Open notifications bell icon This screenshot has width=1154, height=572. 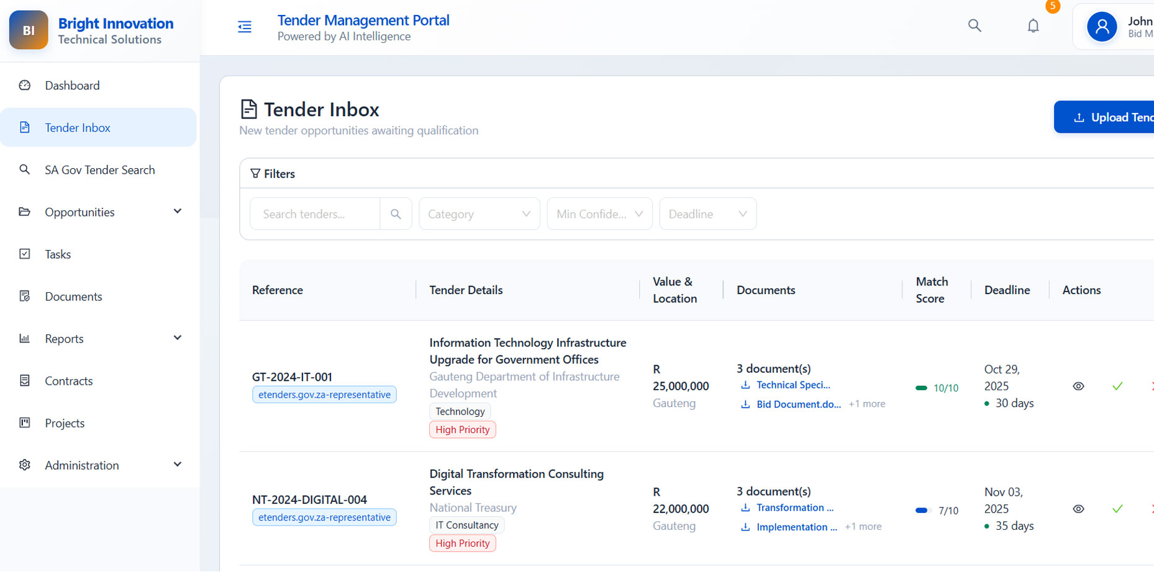pyautogui.click(x=1033, y=26)
